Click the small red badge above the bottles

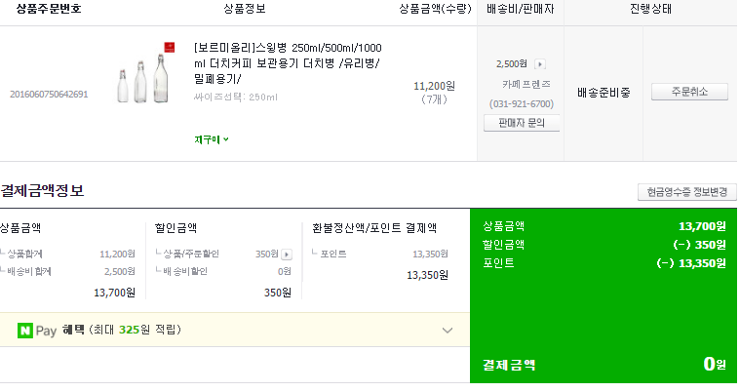coord(168,47)
